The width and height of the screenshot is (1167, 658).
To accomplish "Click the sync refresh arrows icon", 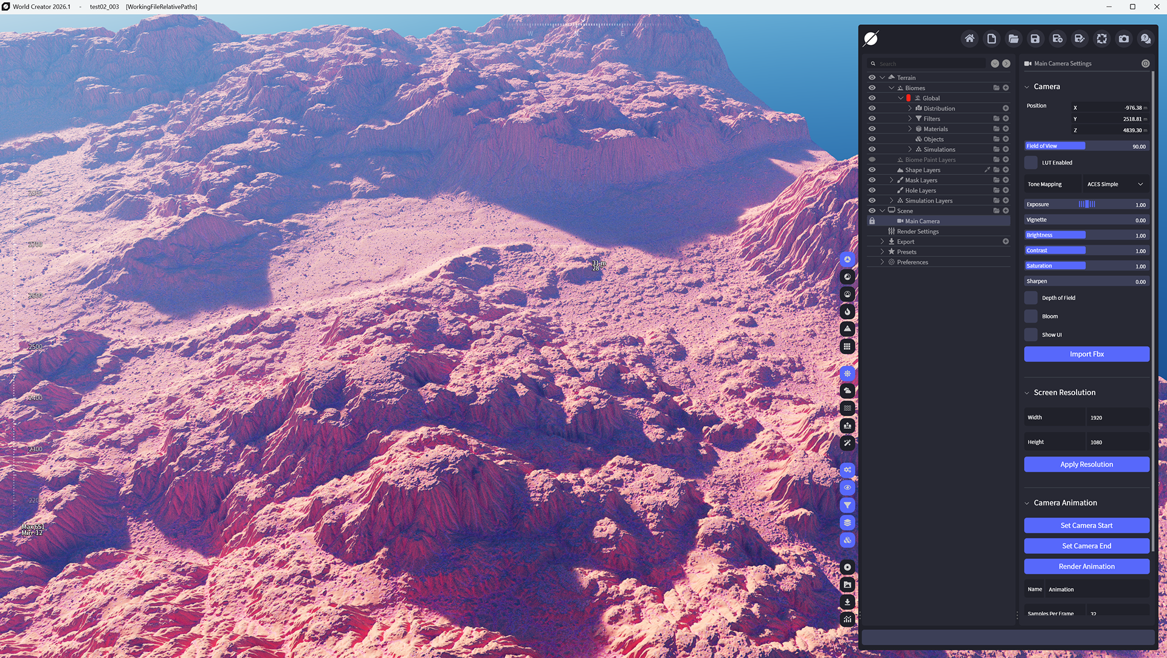I will [1101, 39].
